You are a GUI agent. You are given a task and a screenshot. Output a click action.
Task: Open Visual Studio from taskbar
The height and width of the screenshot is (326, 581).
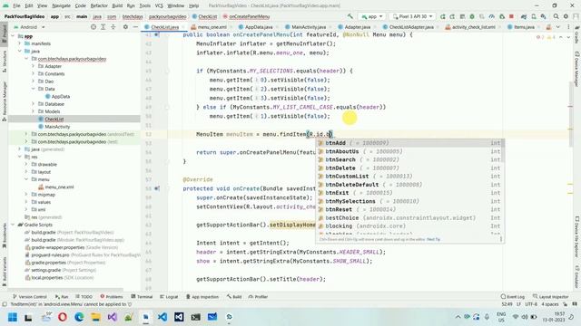(x=113, y=317)
